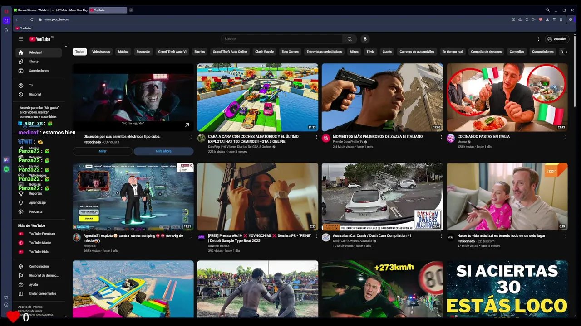Go back with browser back arrow
Image resolution: width=581 pixels, height=326 pixels.
(17, 19)
